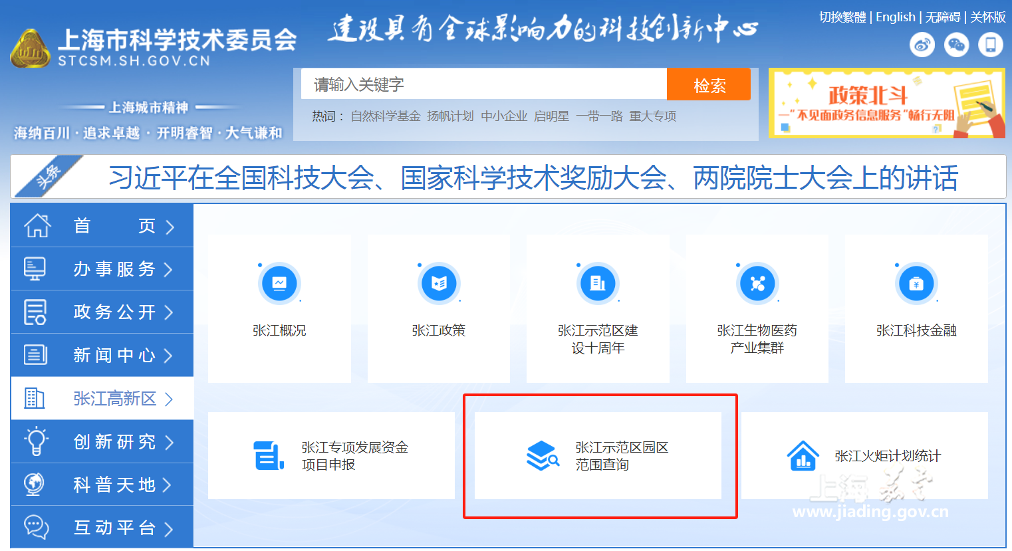This screenshot has height=551, width=1012.
Task: Switch language via the English link
Action: tap(895, 17)
